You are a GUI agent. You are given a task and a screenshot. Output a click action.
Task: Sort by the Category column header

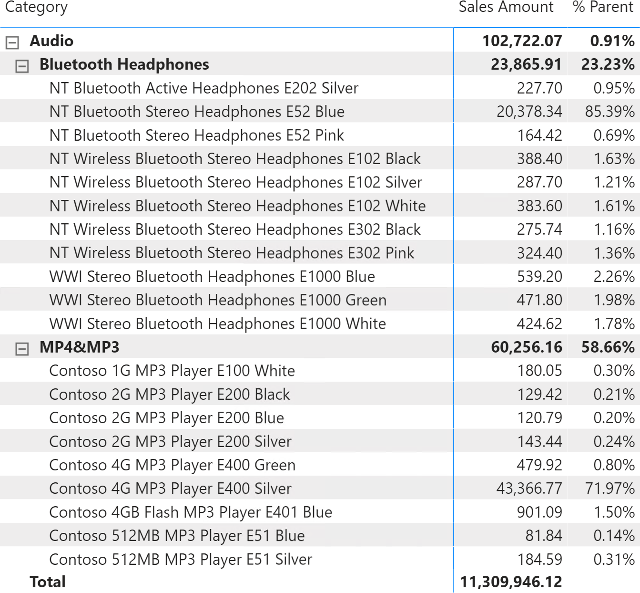(x=36, y=7)
